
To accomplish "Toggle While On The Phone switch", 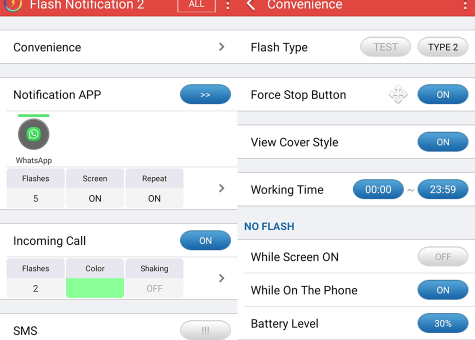I will [x=443, y=290].
